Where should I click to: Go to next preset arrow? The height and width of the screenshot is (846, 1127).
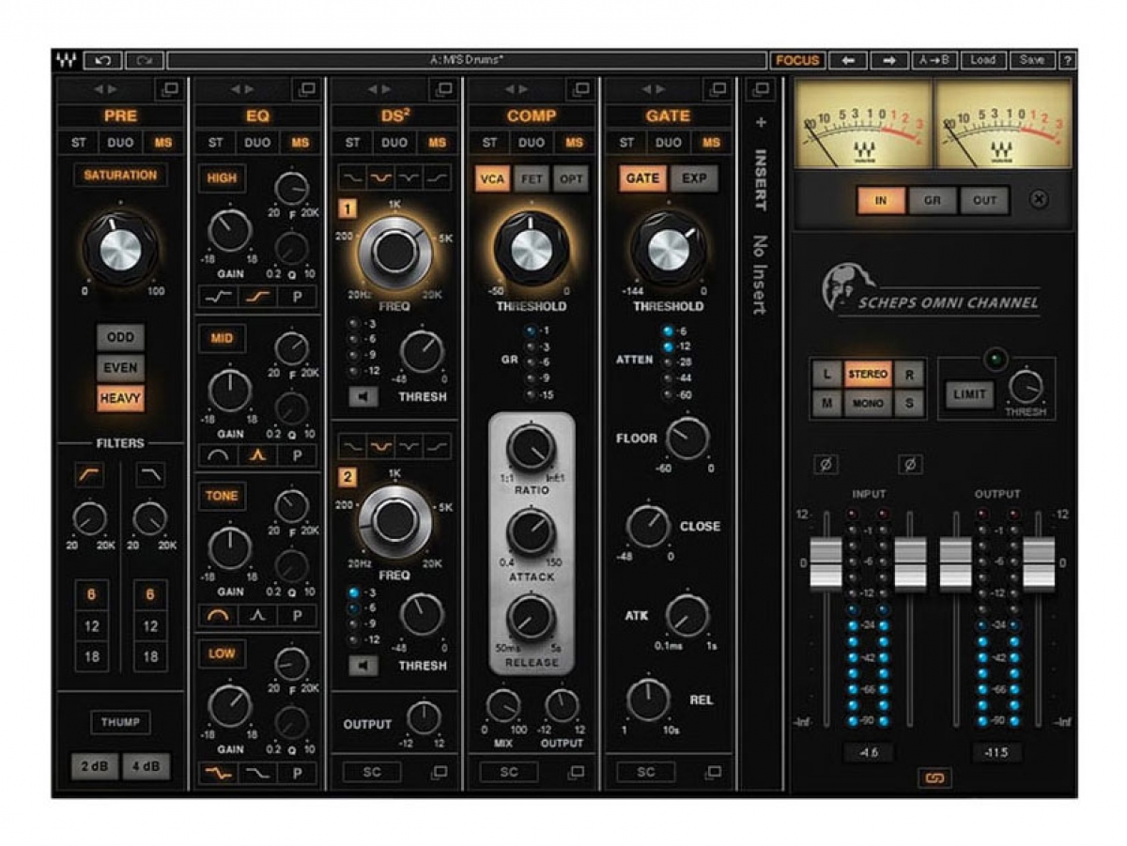click(888, 60)
